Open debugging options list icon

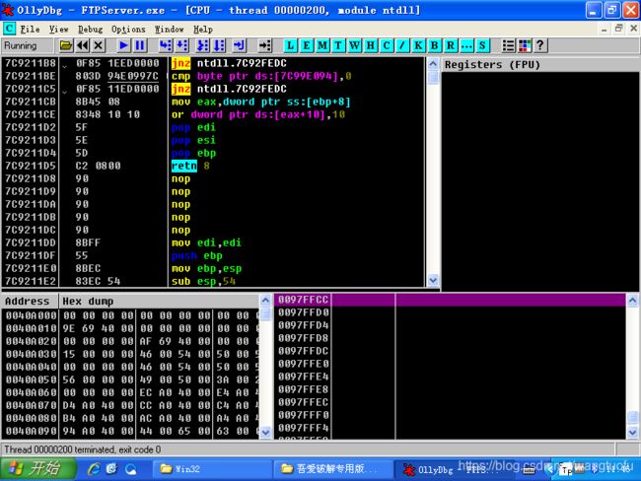pos(508,45)
